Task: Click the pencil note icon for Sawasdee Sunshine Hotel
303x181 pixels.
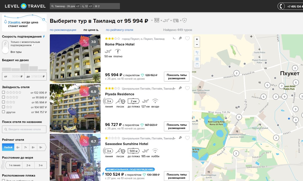Action: click(180, 138)
